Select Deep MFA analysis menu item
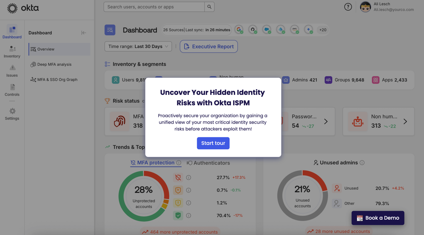The width and height of the screenshot is (424, 235). click(54, 64)
